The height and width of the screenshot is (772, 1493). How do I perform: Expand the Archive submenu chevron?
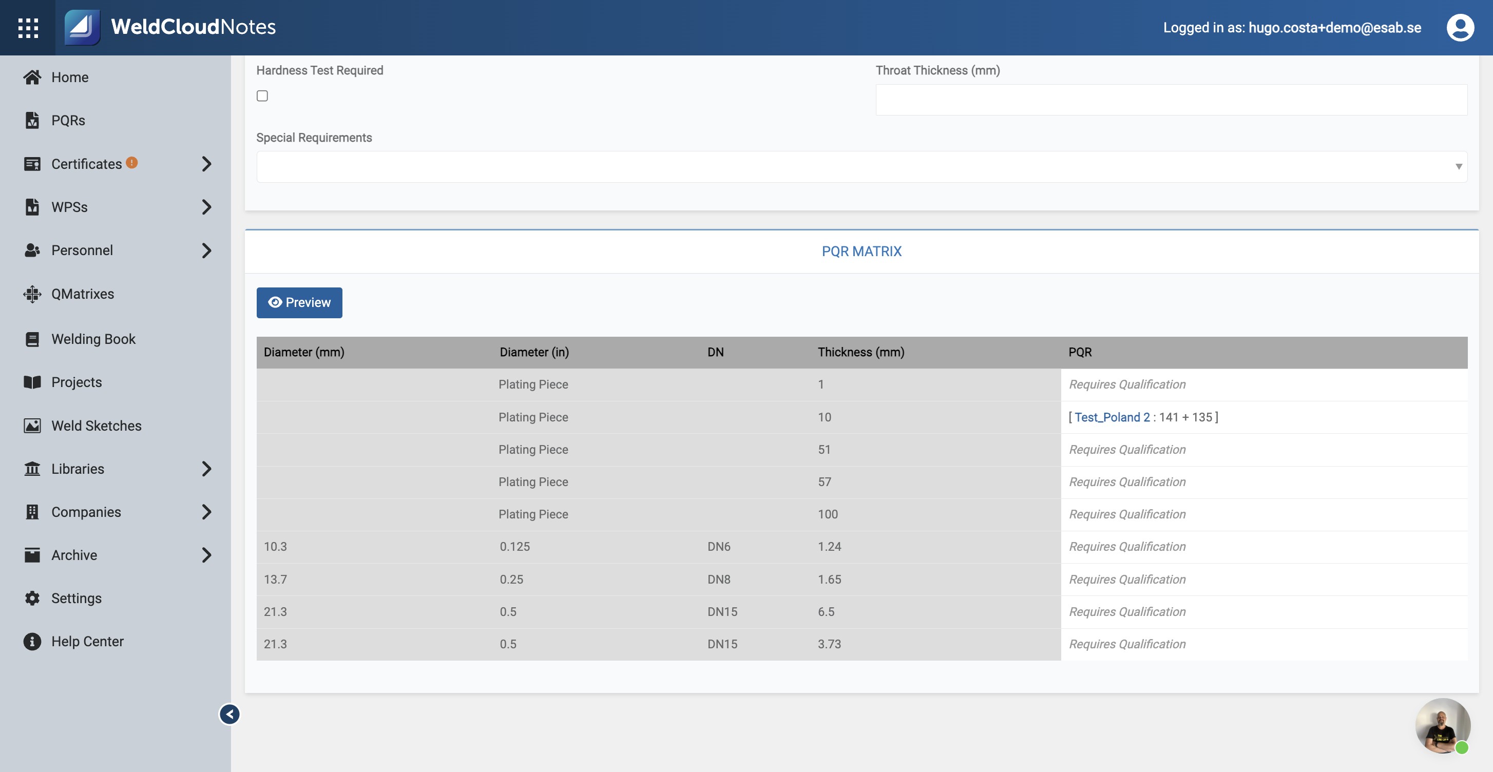click(x=206, y=555)
